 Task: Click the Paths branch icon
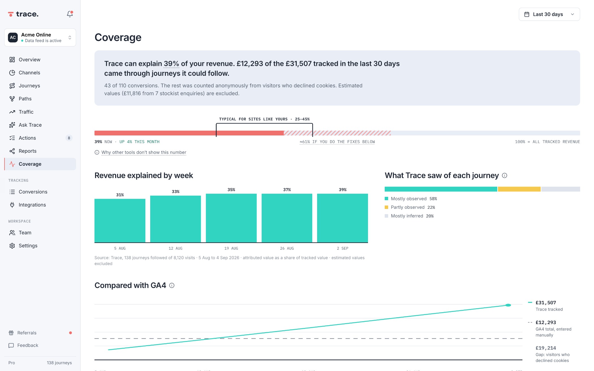12,99
